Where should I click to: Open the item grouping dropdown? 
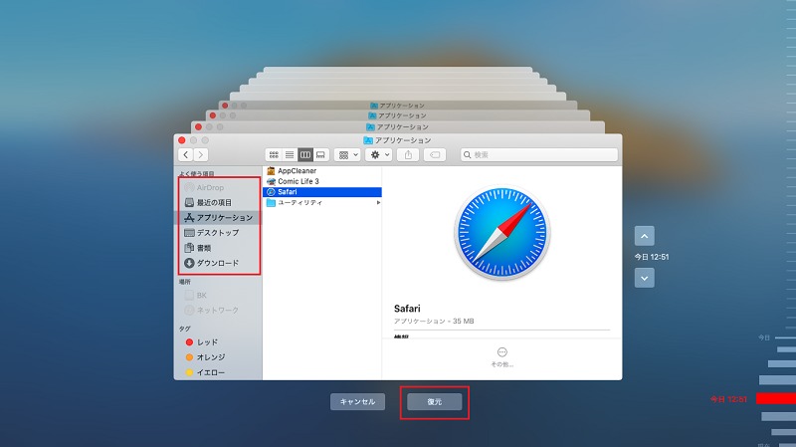coord(347,155)
